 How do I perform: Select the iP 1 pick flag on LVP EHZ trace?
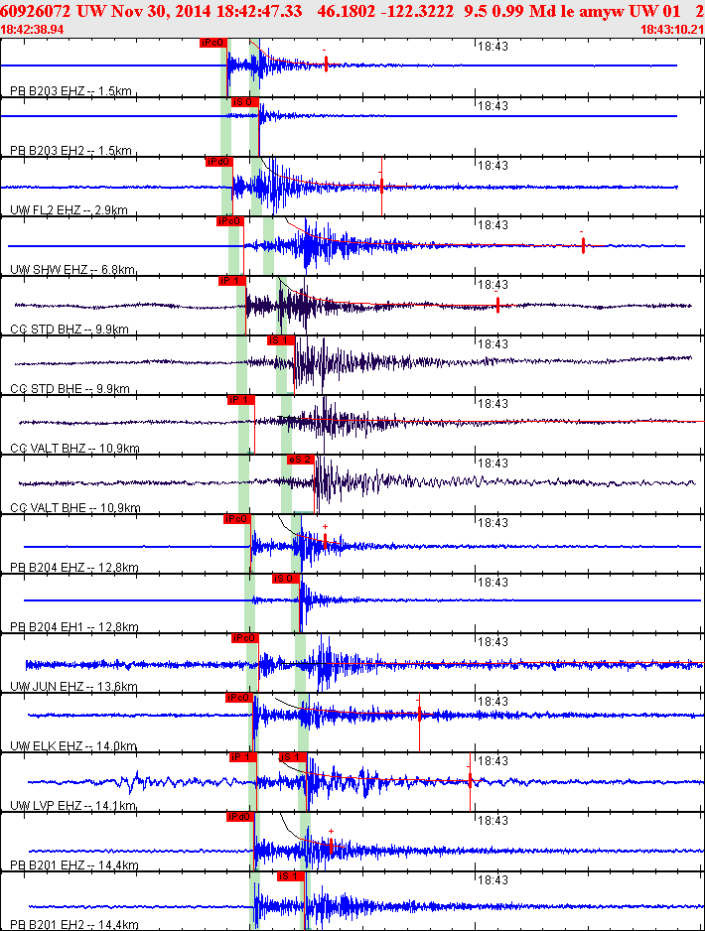(243, 757)
